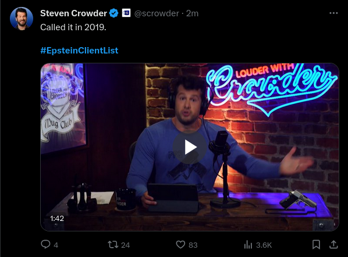Open the 2m timestamp link

[192, 13]
